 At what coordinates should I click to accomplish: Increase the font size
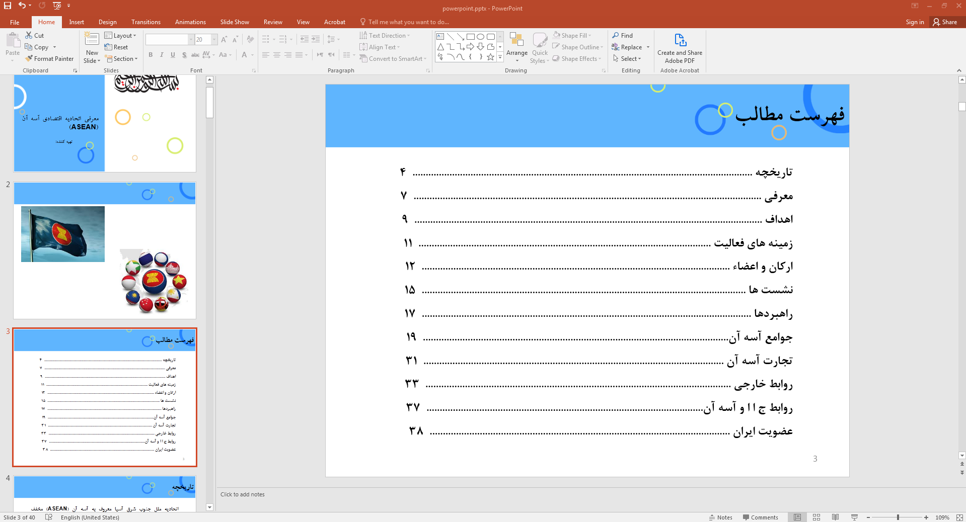[224, 39]
